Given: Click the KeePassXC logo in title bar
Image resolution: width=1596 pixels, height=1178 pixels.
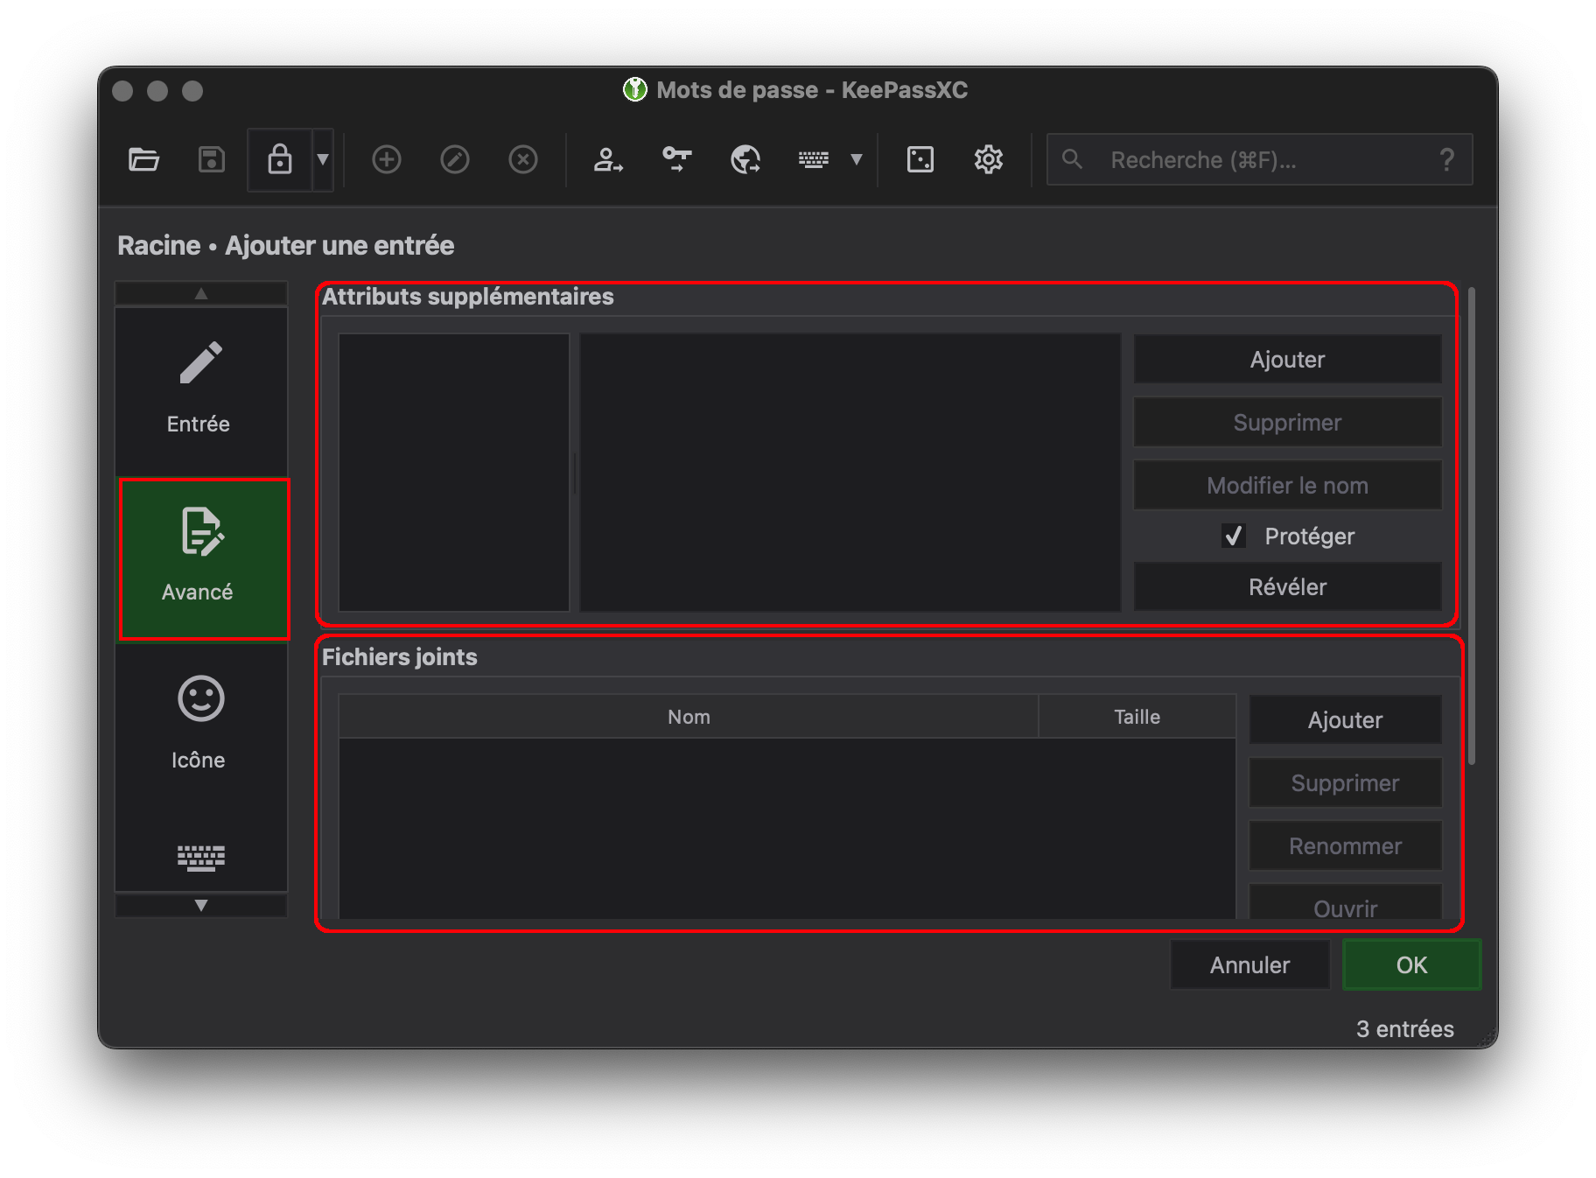Looking at the screenshot, I should point(635,89).
